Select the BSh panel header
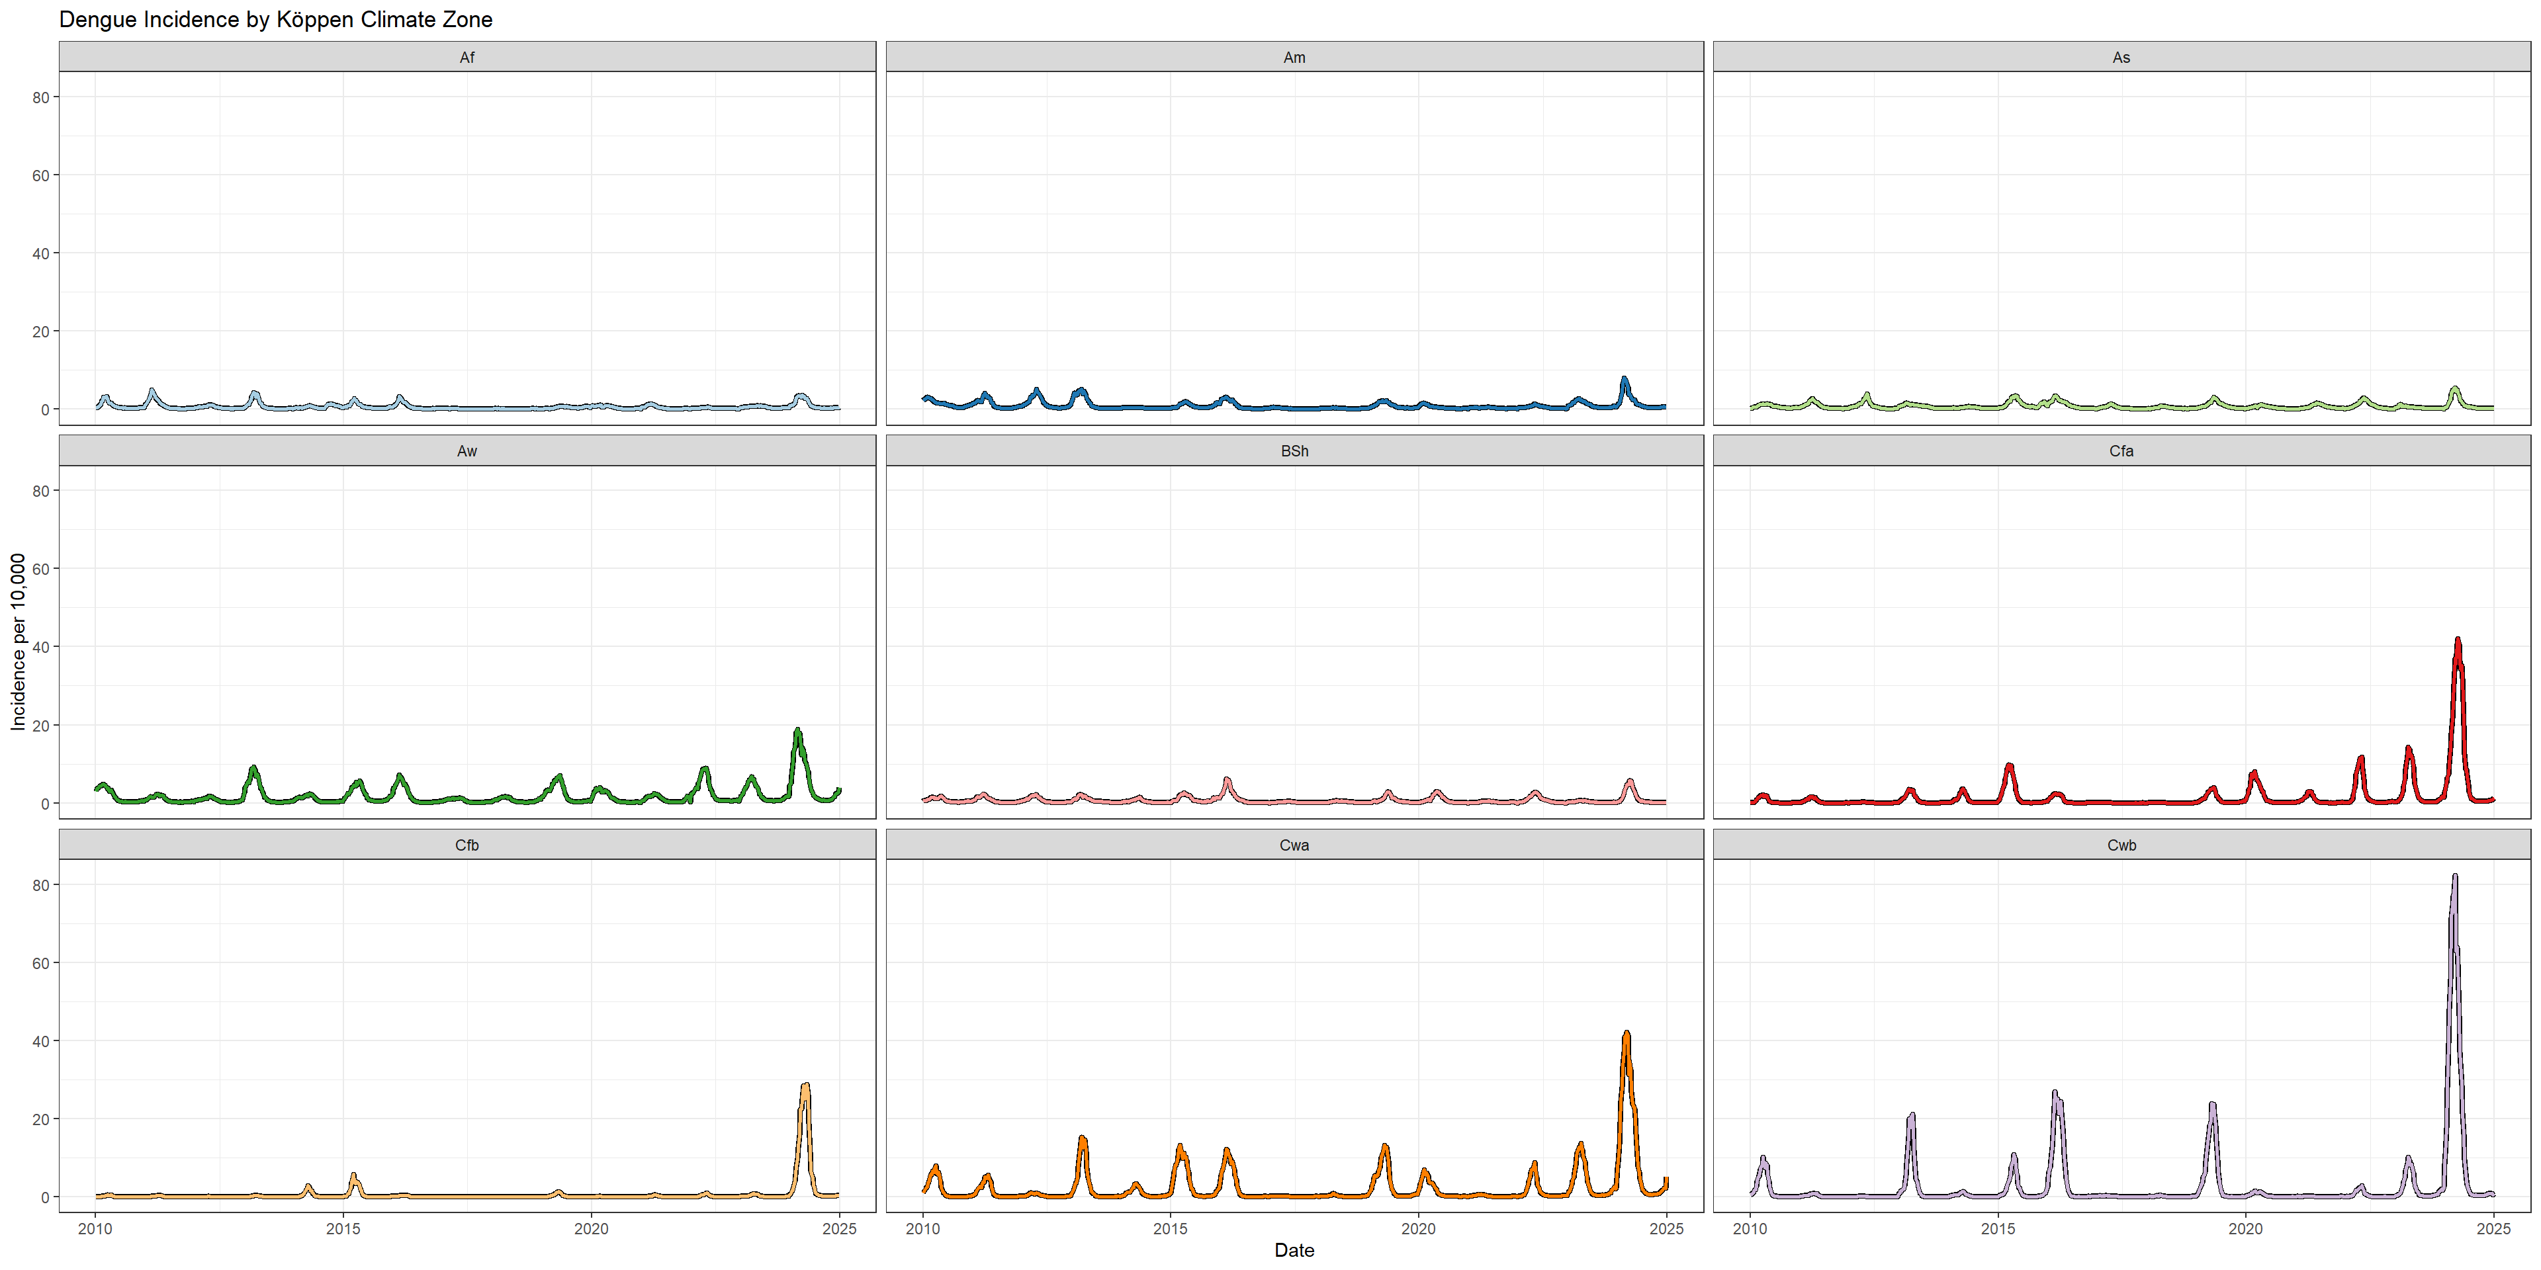 1294,450
